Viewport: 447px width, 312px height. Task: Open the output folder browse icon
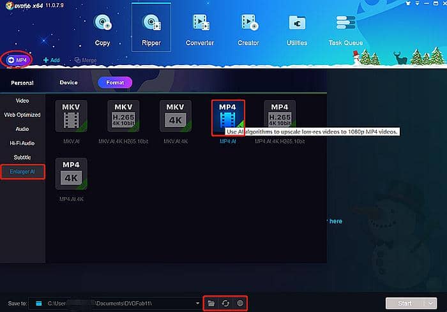(211, 304)
